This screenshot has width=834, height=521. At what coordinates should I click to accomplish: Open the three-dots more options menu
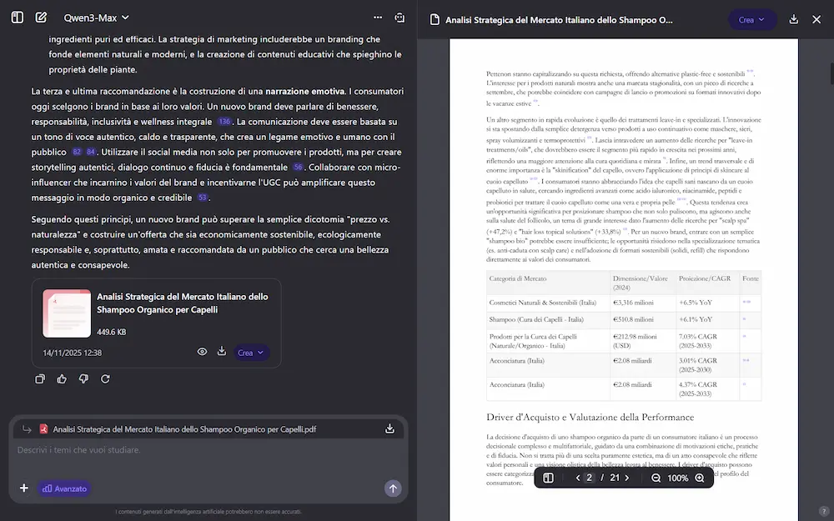[378, 18]
